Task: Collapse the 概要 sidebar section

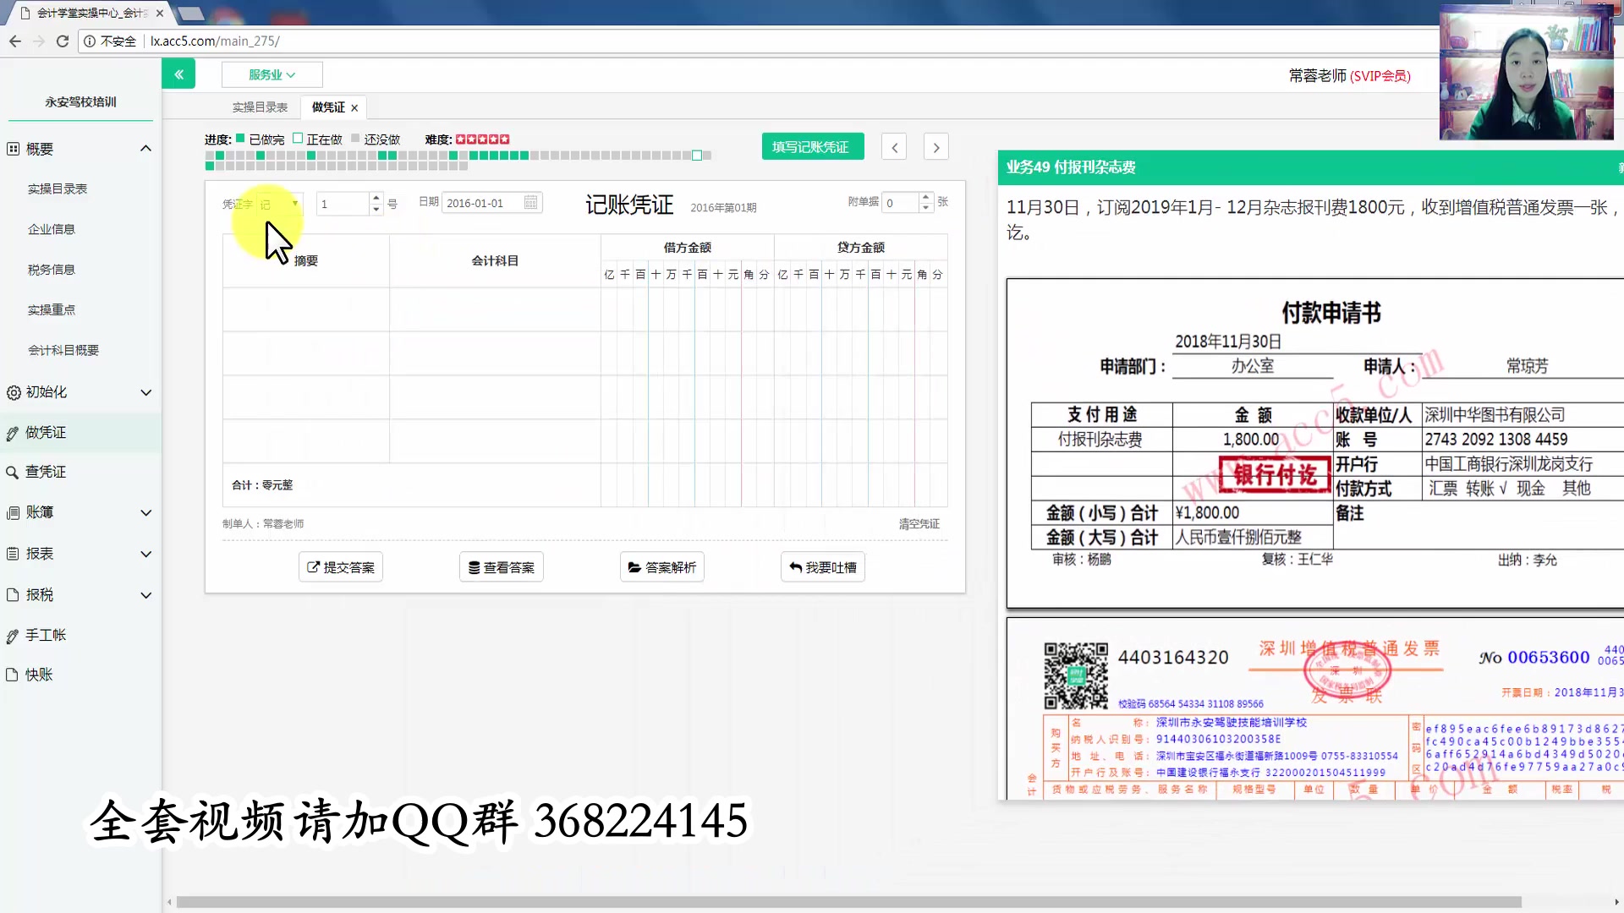Action: click(145, 149)
